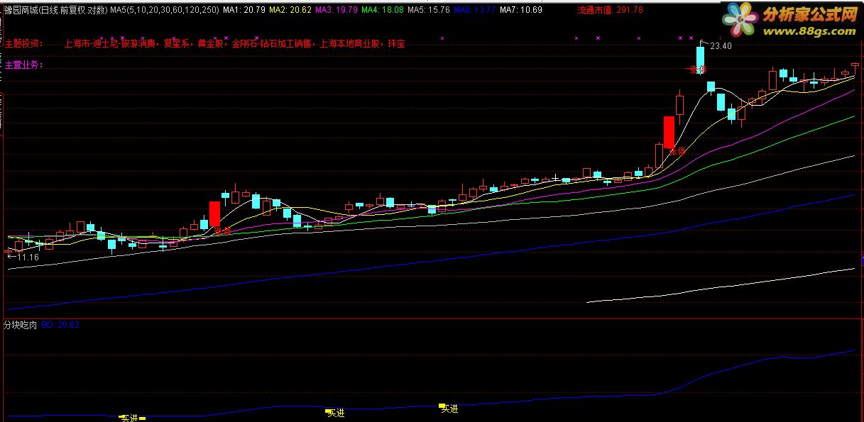Select the MA5(5,10,20,30,60,120,250) indicator label
The height and width of the screenshot is (422, 864).
(x=164, y=10)
